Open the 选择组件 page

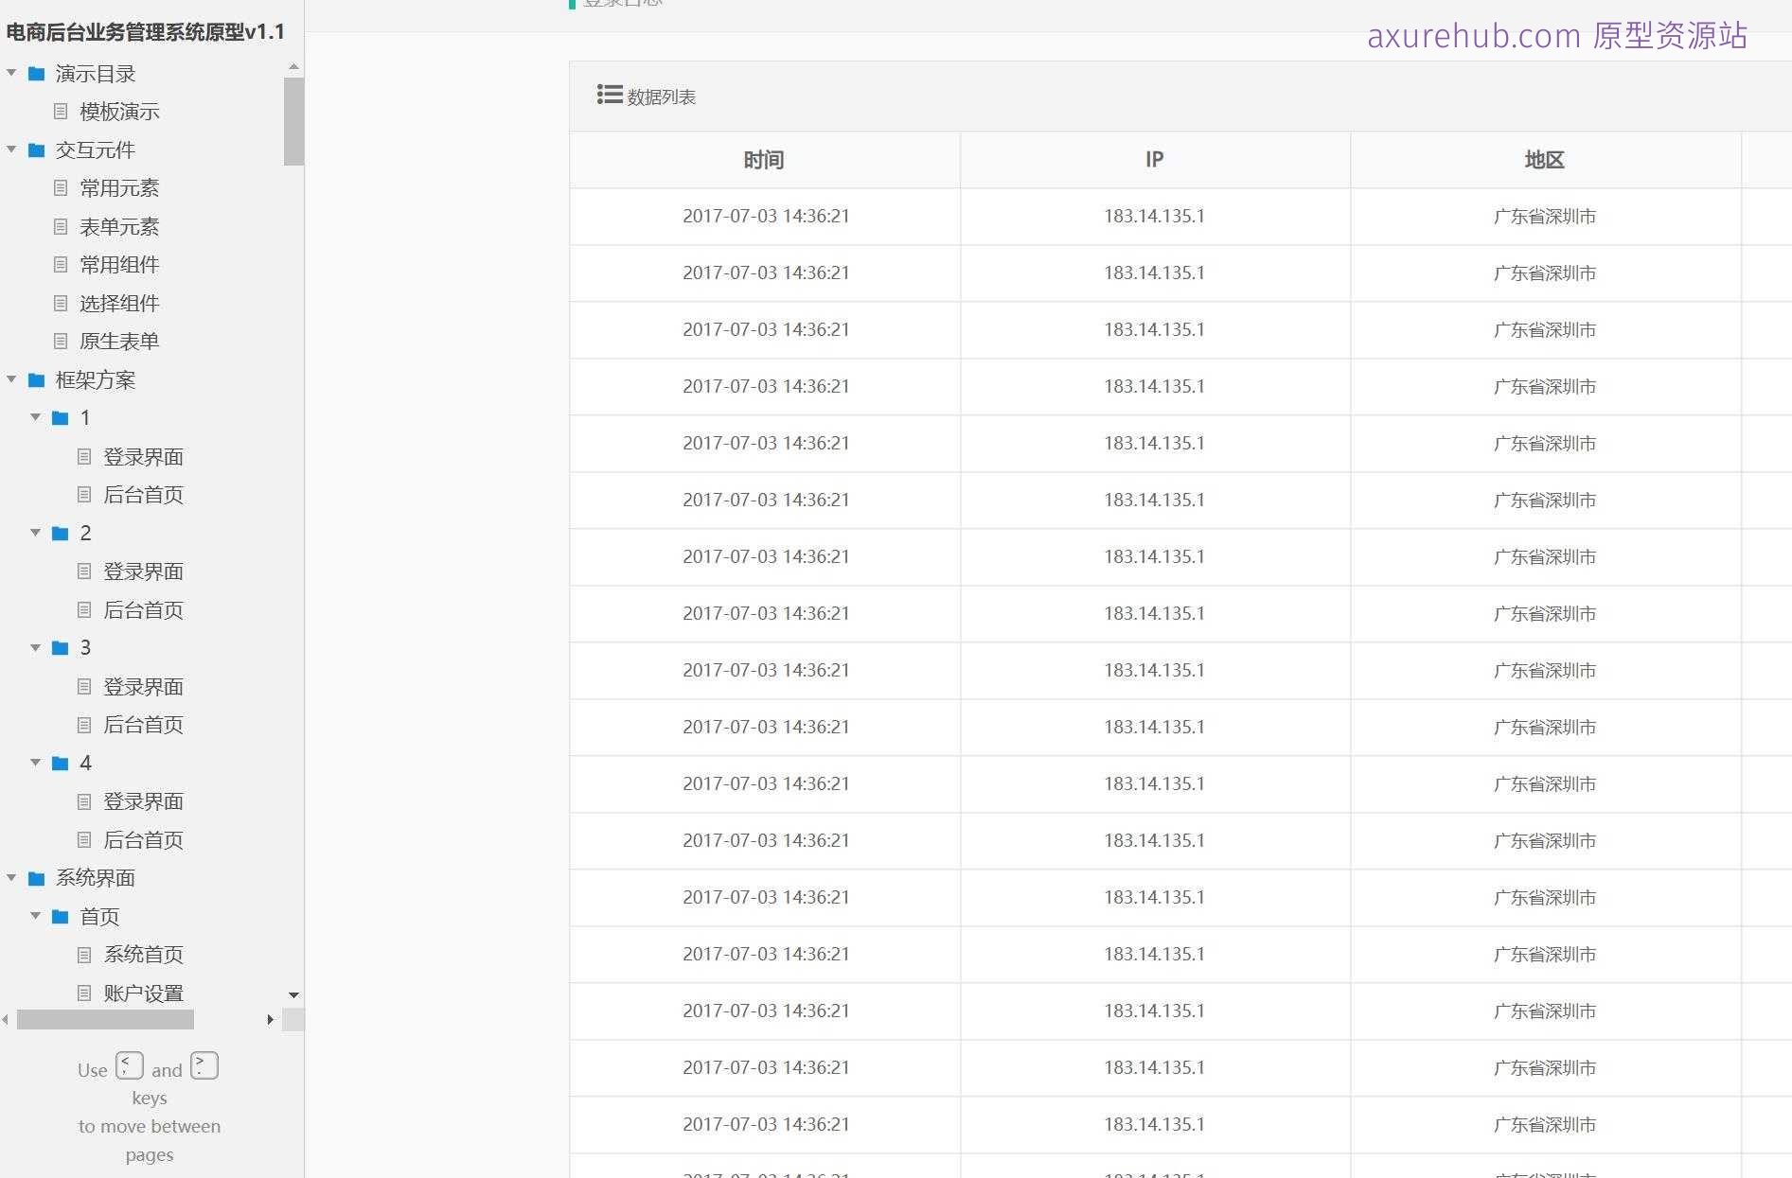tap(121, 303)
